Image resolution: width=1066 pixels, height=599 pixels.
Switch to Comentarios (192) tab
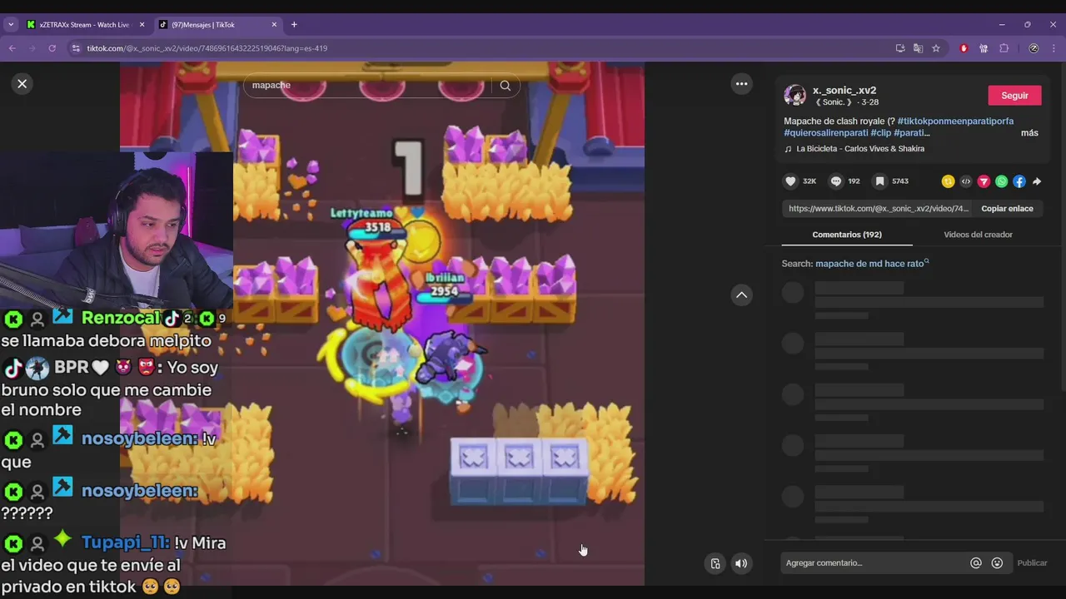847,235
